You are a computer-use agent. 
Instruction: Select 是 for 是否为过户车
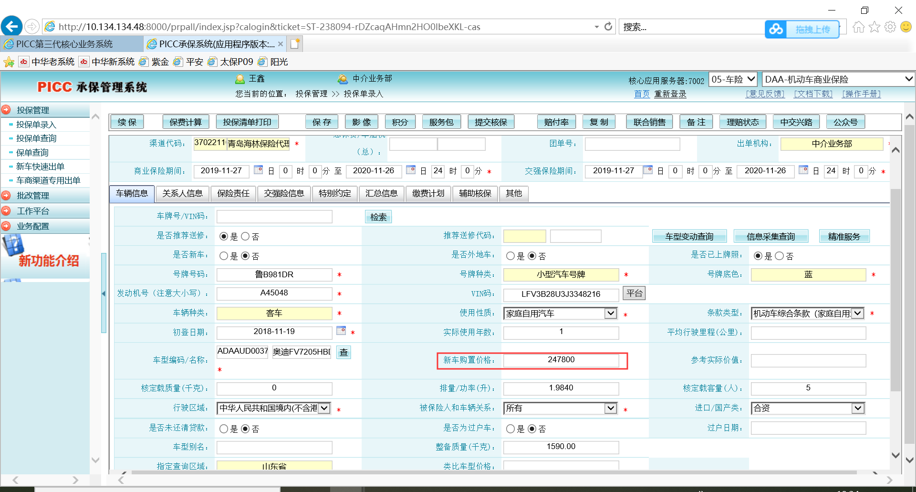510,429
